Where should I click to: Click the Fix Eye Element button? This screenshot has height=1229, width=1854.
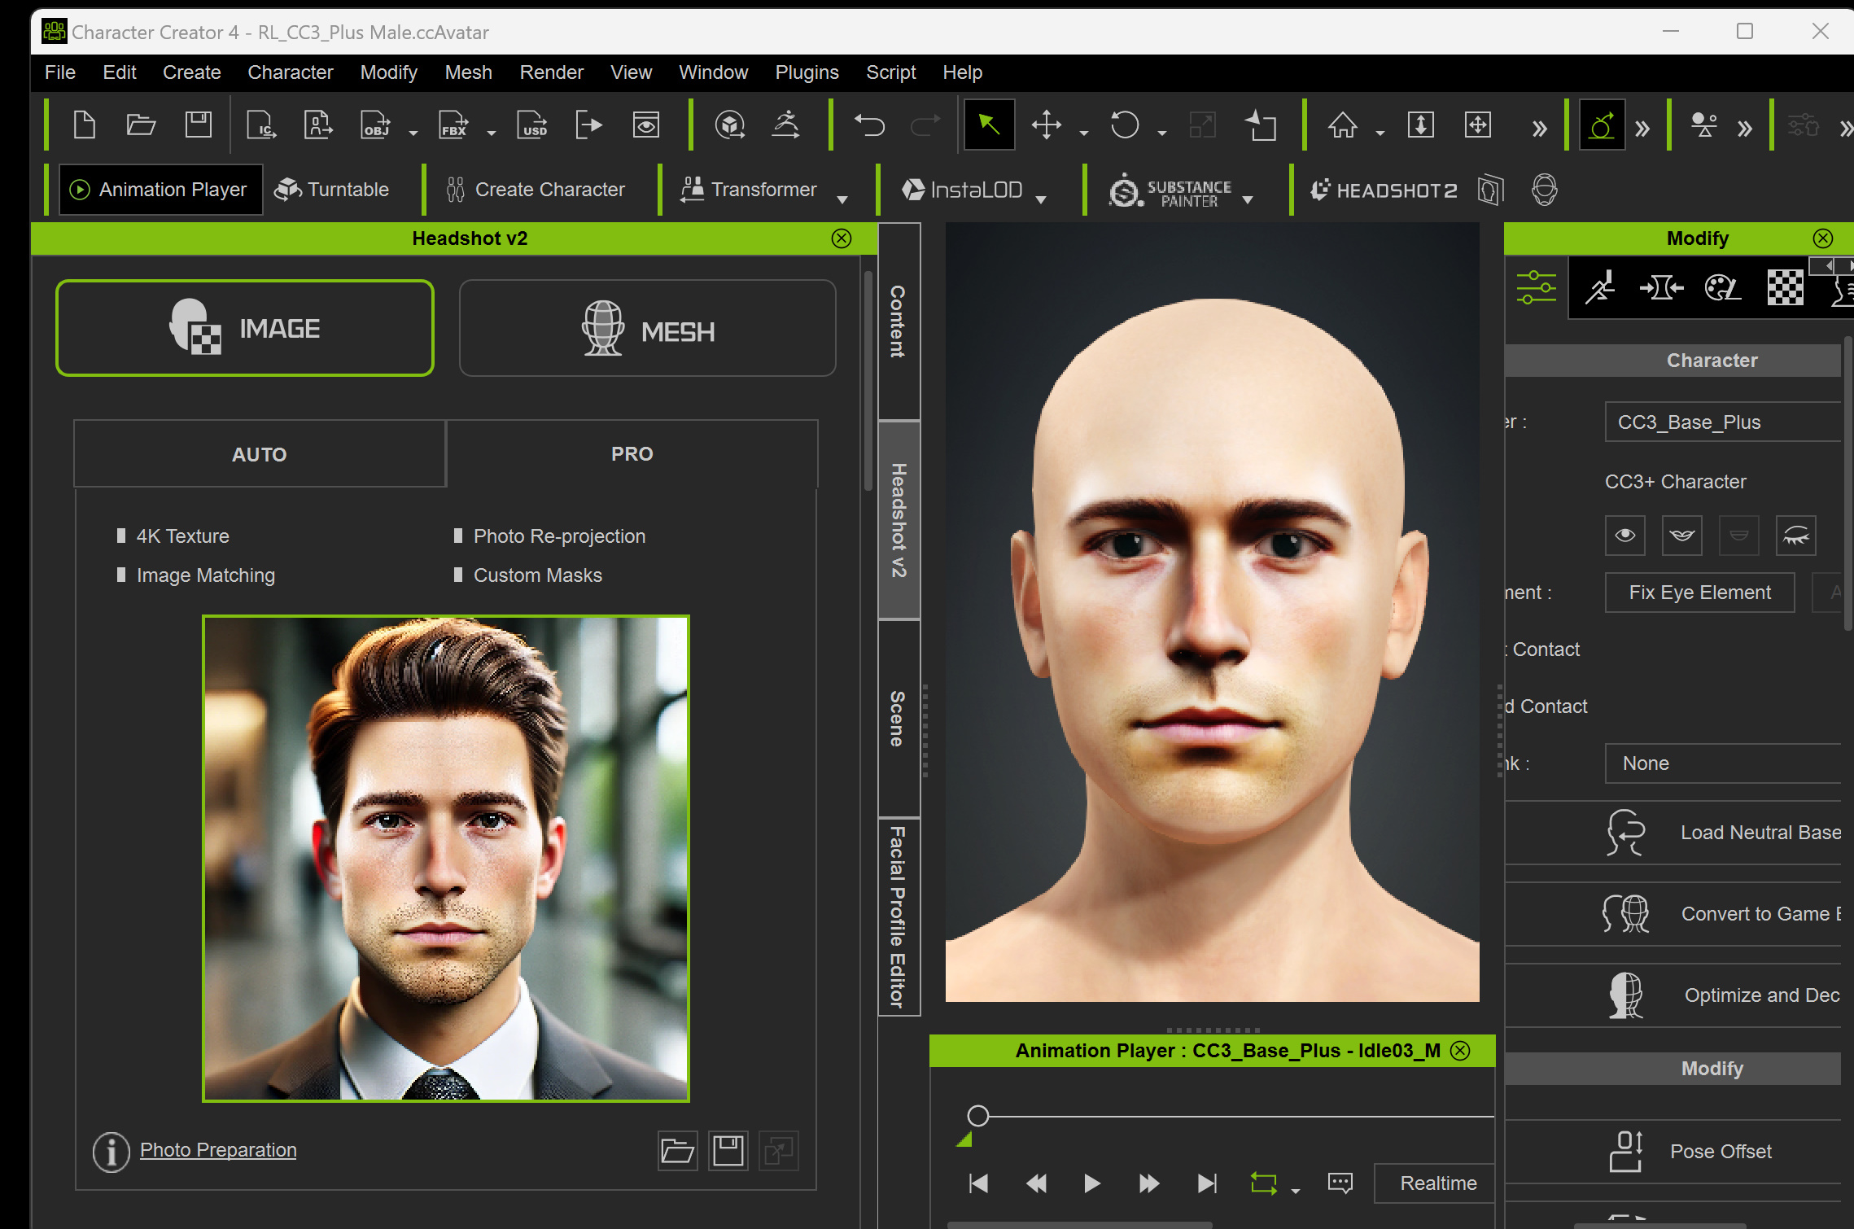pyautogui.click(x=1699, y=592)
